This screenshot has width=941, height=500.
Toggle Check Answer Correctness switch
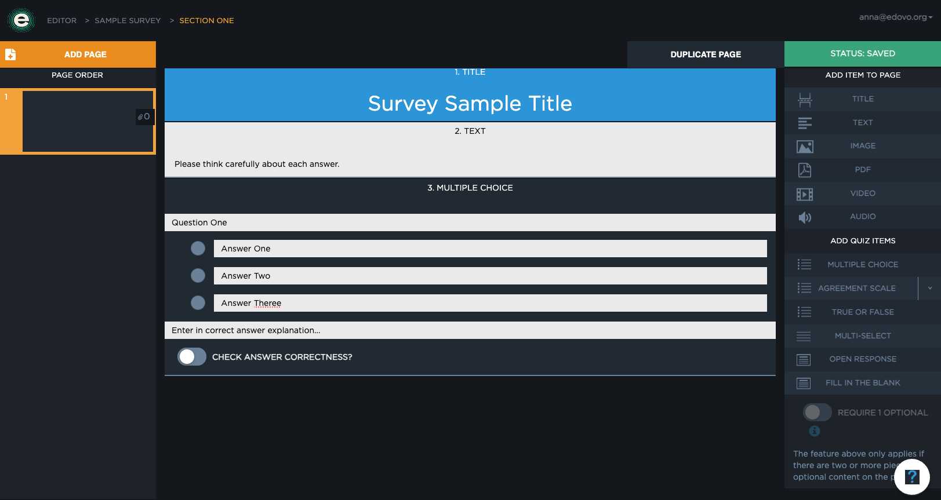tap(192, 357)
